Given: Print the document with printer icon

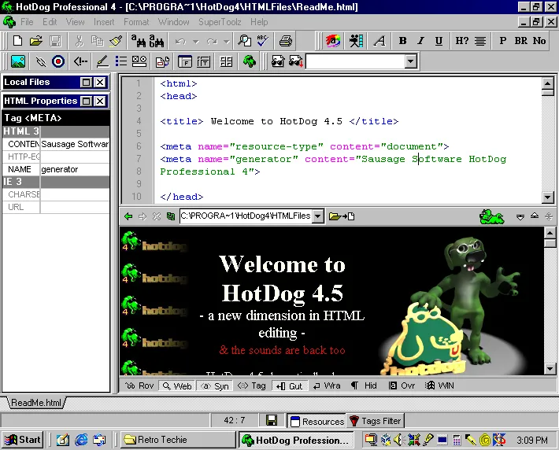Looking at the screenshot, I should [286, 41].
